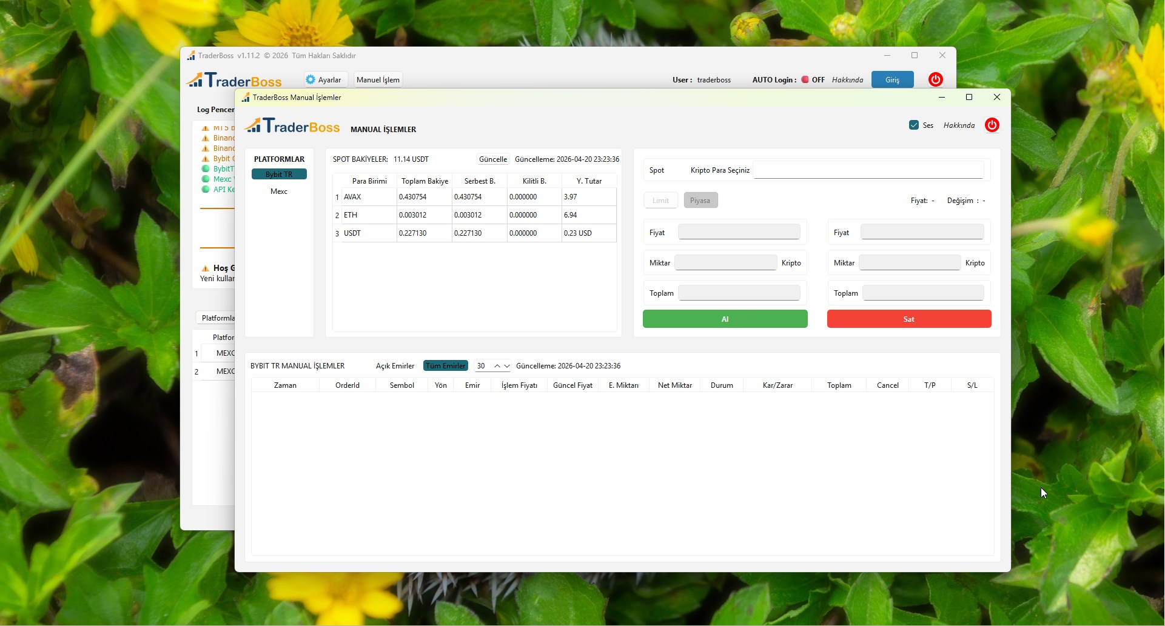The width and height of the screenshot is (1165, 626).
Task: Click the sell-side Toplam input field
Action: pos(923,293)
